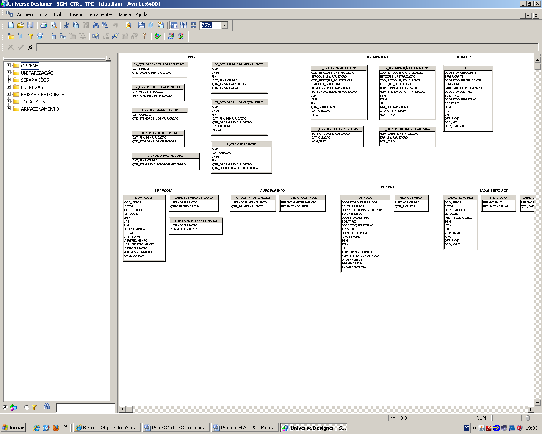Select the SEPARAÇÕES table header
Screen dimensions: 542x434
[144, 198]
